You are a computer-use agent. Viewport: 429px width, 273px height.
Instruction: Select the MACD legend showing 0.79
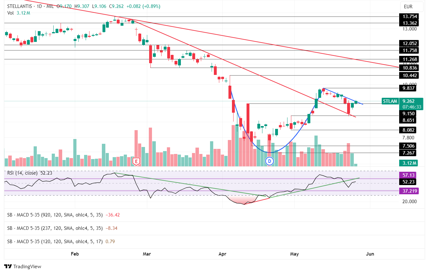pos(61,242)
